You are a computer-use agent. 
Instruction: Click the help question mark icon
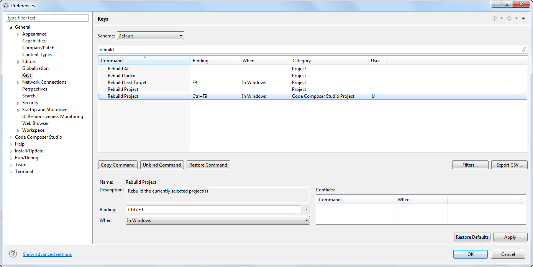pos(13,254)
